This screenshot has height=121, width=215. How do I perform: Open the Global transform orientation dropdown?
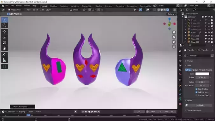pyautogui.click(x=75, y=10)
